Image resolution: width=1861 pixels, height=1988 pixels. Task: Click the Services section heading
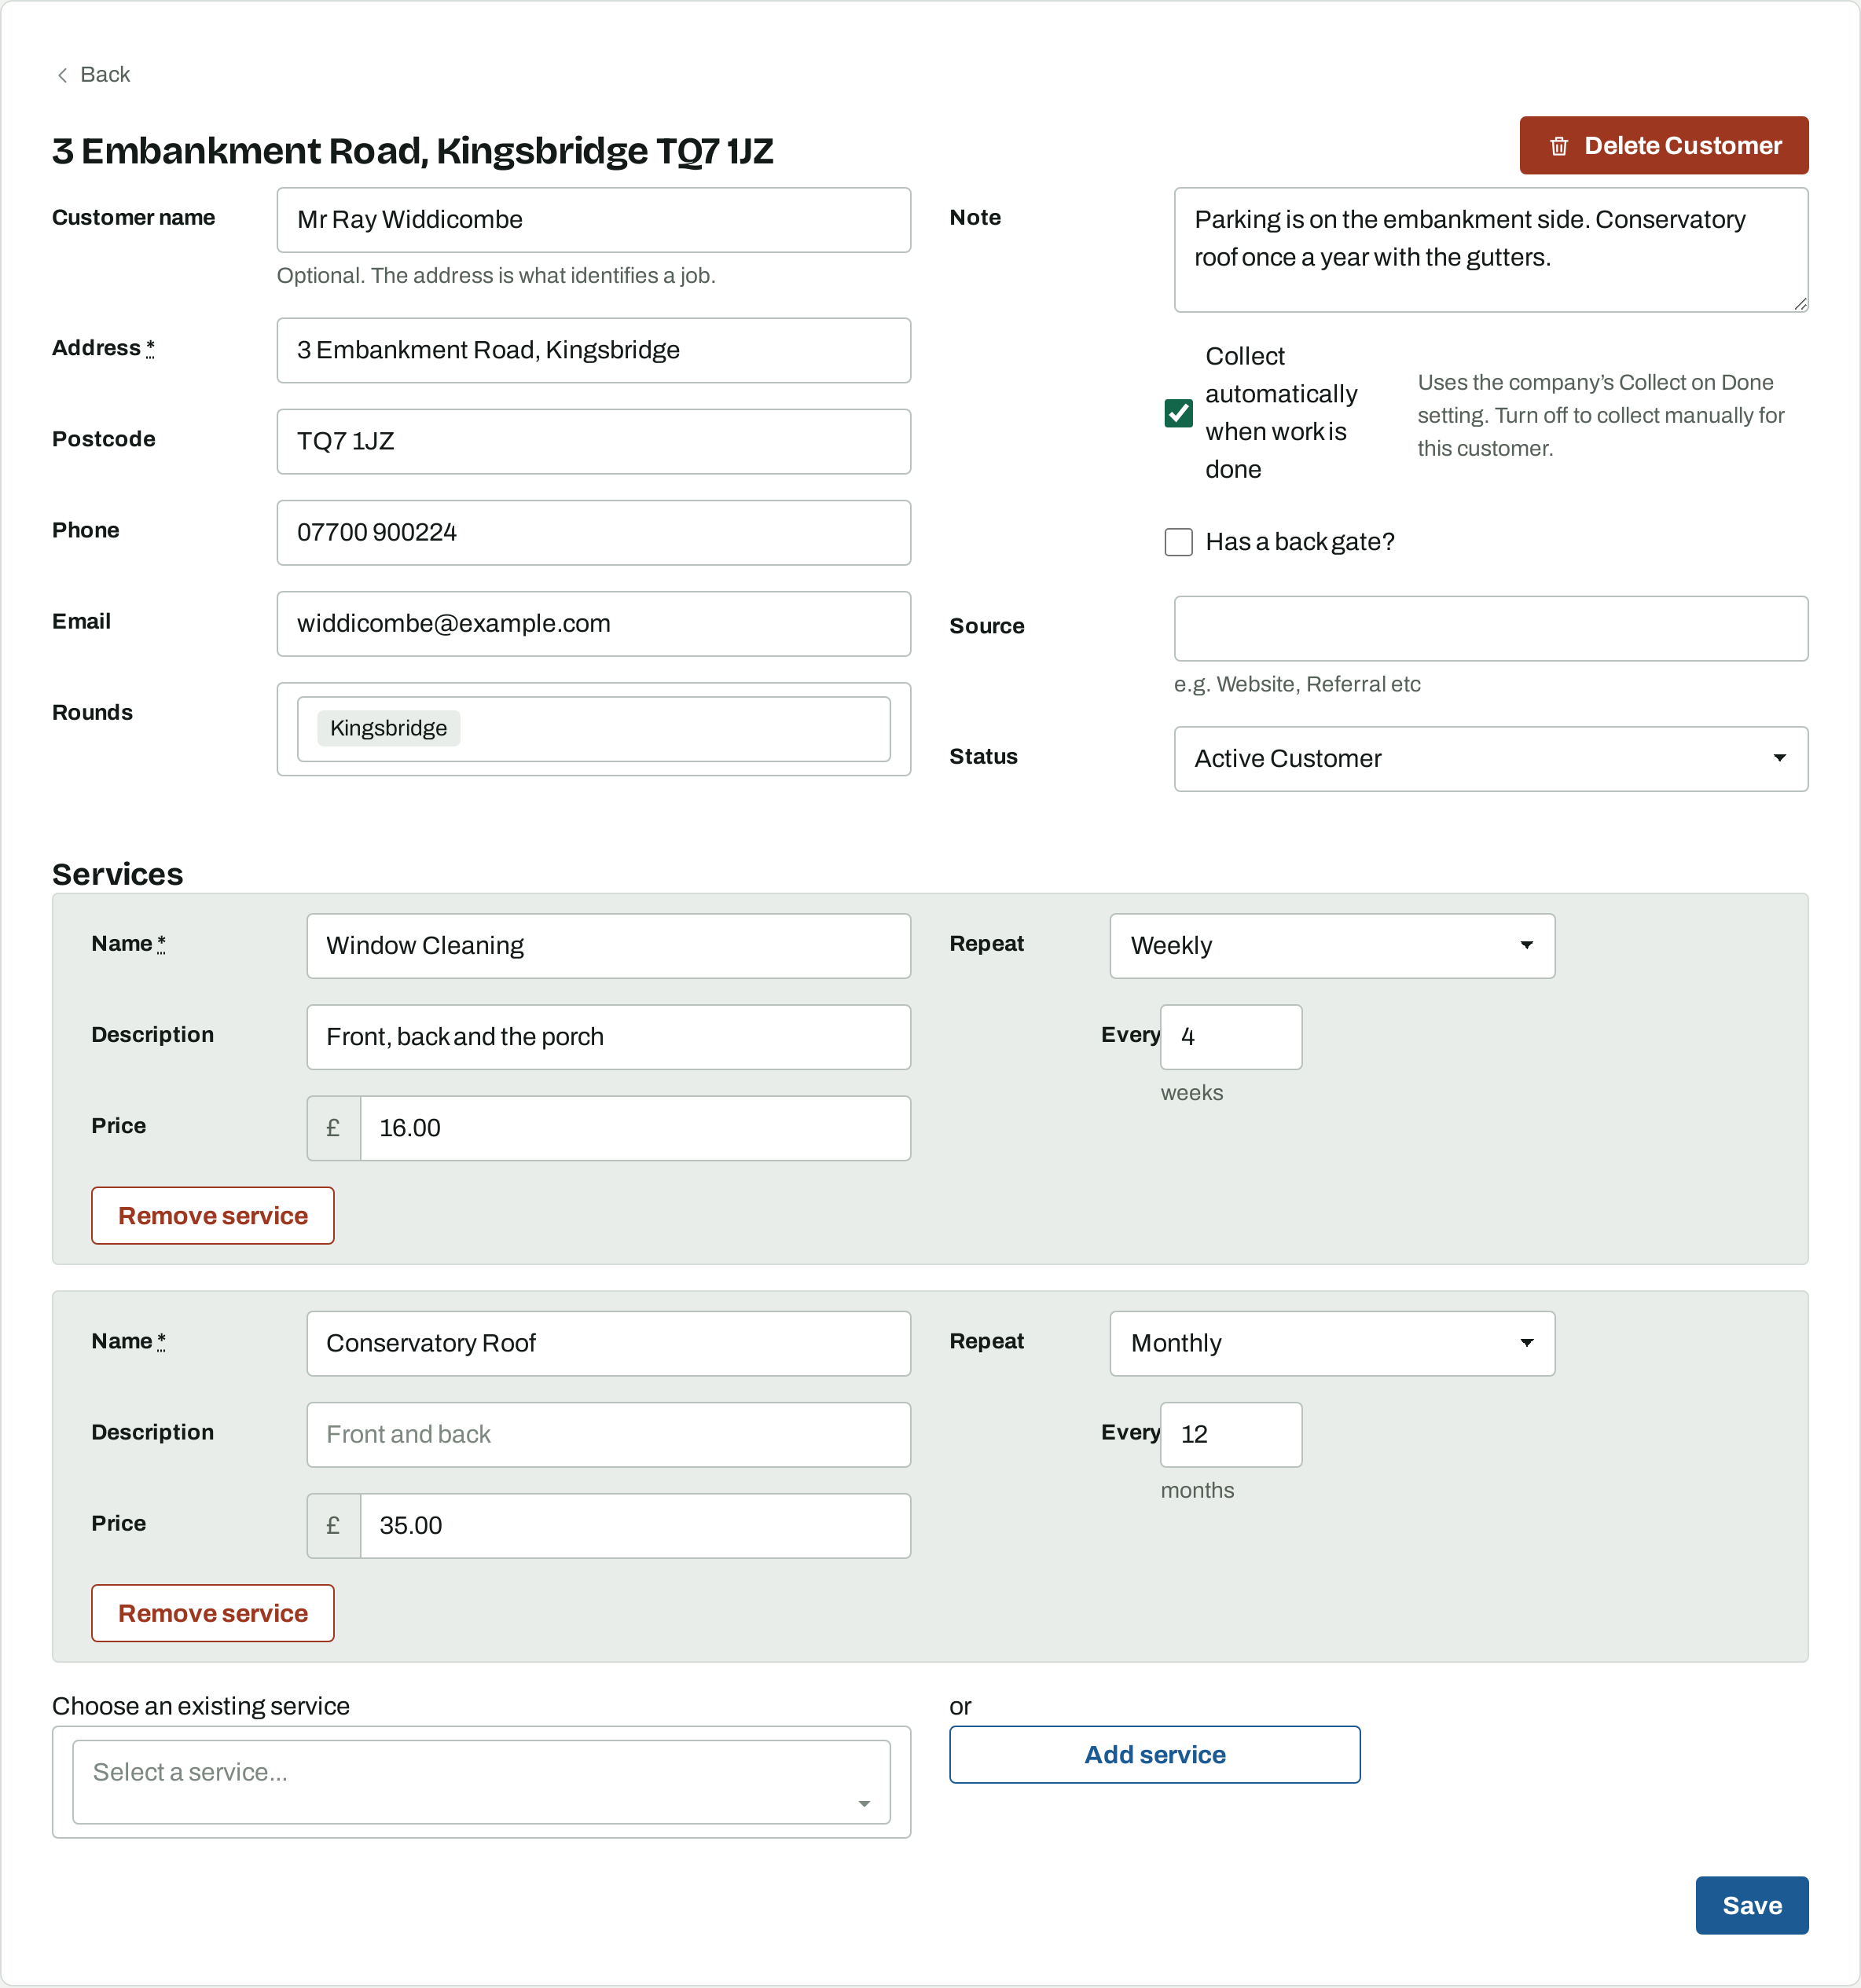click(117, 874)
